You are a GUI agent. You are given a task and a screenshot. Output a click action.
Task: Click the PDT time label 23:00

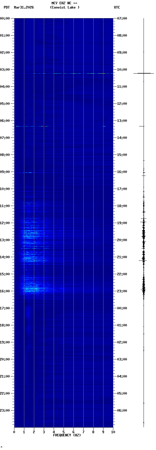(5, 411)
